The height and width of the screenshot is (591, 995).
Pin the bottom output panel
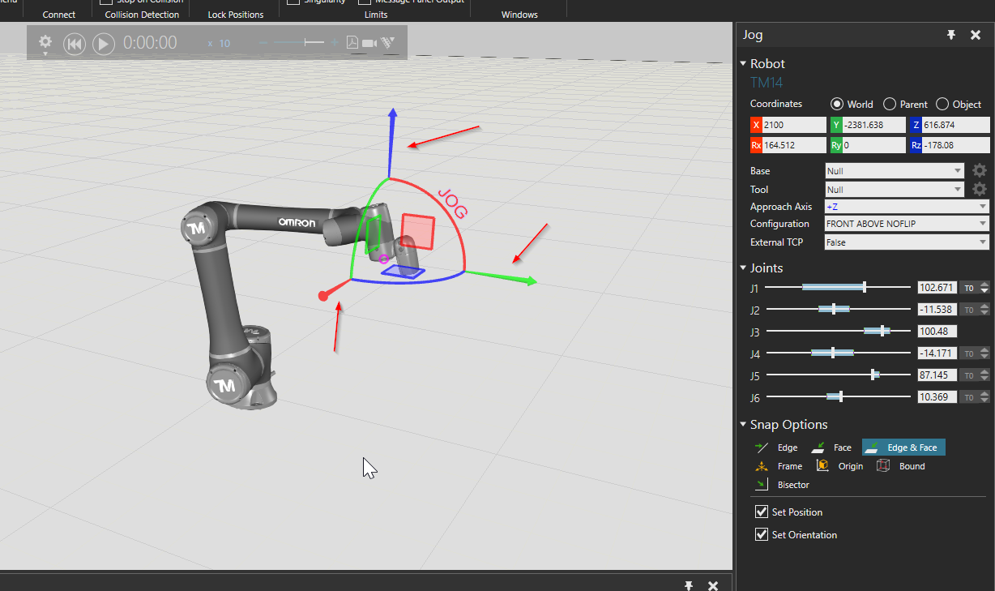pyautogui.click(x=689, y=585)
